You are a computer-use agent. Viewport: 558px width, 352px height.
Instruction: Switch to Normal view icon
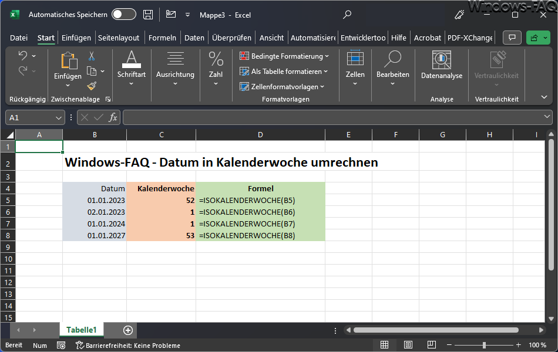tap(384, 345)
